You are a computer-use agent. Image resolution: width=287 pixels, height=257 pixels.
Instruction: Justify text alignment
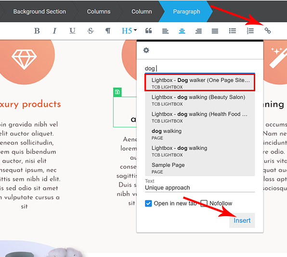(x=215, y=31)
